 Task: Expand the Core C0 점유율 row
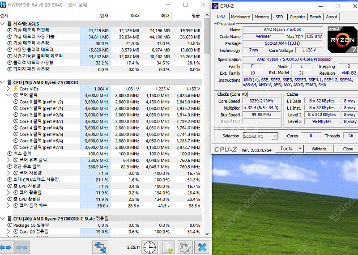(9, 231)
